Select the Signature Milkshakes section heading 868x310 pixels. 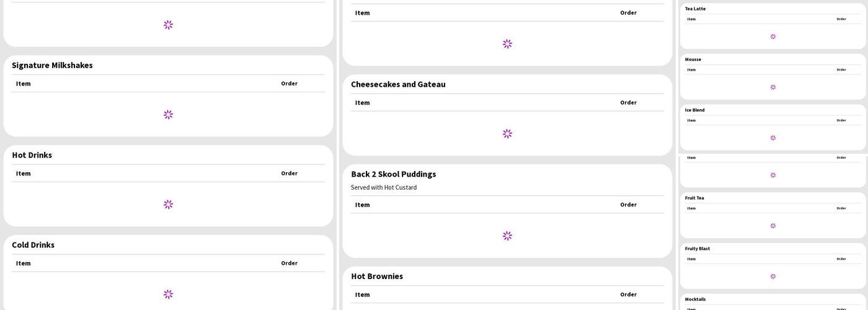(52, 65)
